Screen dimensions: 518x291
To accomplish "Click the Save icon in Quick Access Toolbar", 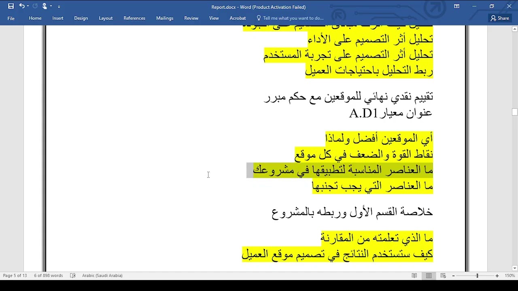I will tap(11, 6).
